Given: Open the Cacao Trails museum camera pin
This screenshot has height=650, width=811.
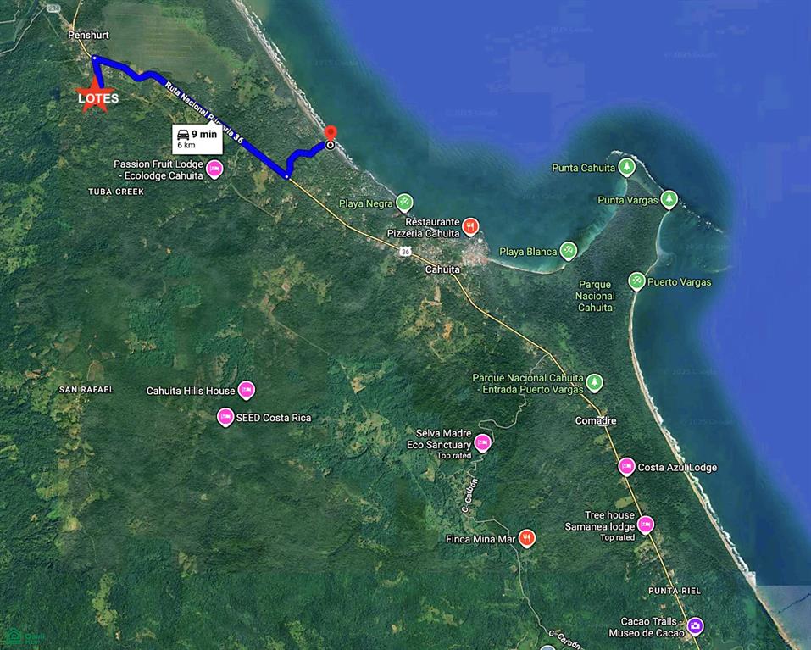Looking at the screenshot, I should click(695, 626).
